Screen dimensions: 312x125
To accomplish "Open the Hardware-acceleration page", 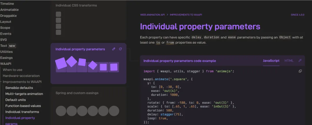I will 21,76.
